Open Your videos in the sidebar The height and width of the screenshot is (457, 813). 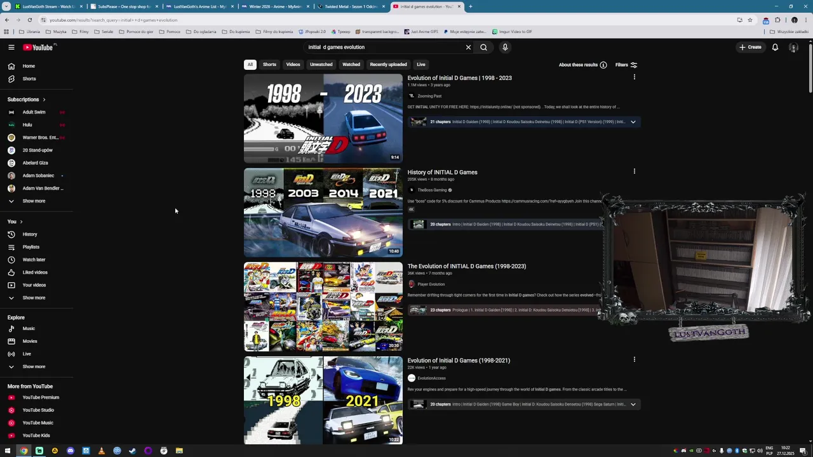click(x=34, y=285)
